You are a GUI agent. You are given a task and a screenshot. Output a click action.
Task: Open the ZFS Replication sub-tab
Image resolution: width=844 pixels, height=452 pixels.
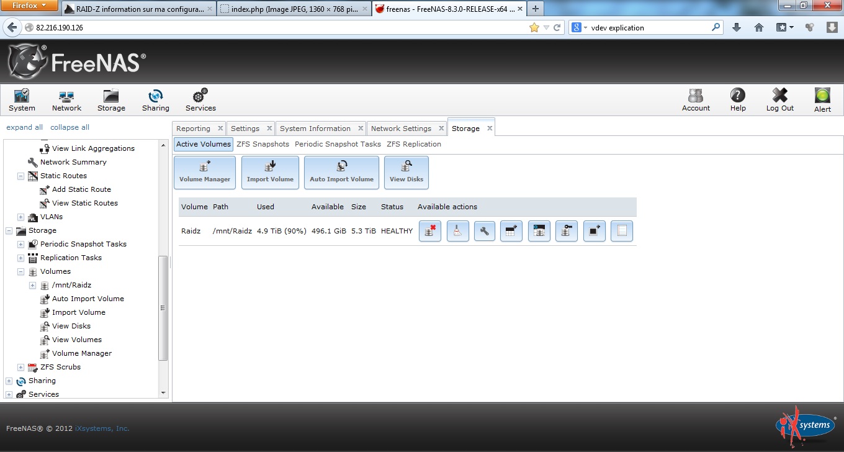coord(413,144)
